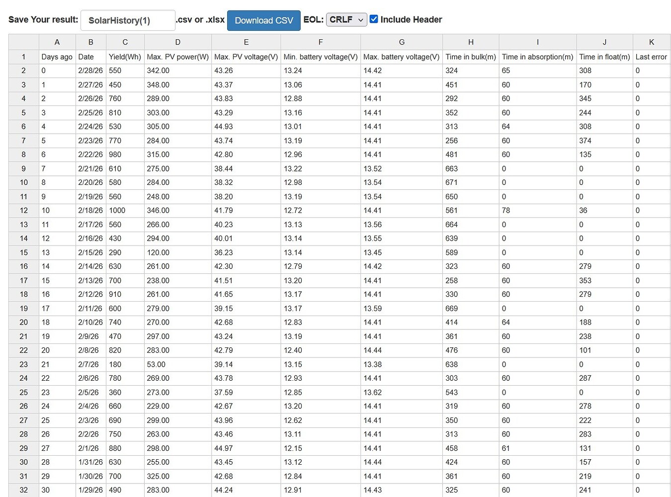Click row 12 number header
The height and width of the screenshot is (497, 671).
pos(23,210)
